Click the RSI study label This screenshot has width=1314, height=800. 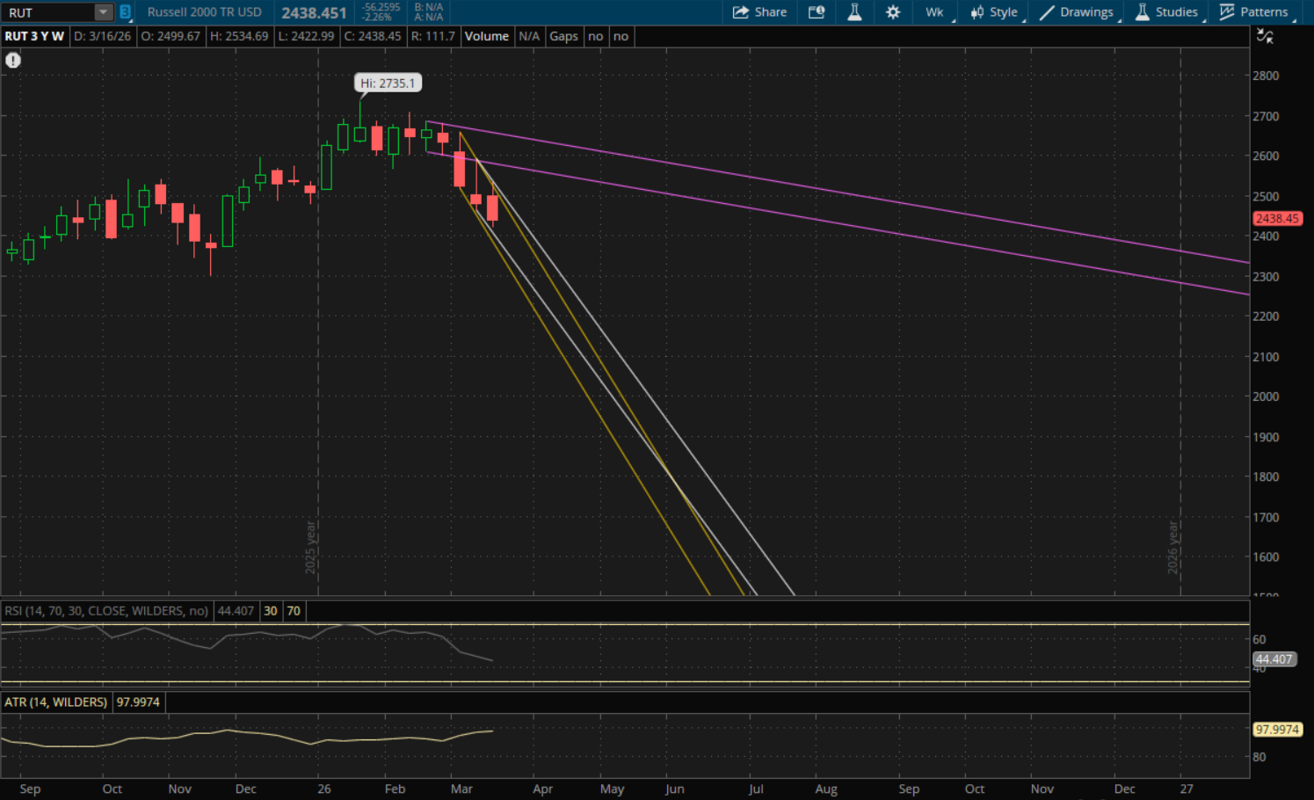pyautogui.click(x=105, y=611)
